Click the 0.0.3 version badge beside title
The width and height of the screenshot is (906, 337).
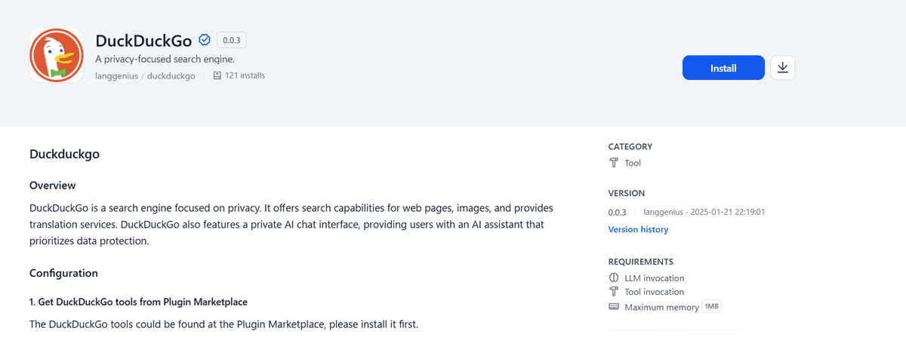click(x=232, y=40)
